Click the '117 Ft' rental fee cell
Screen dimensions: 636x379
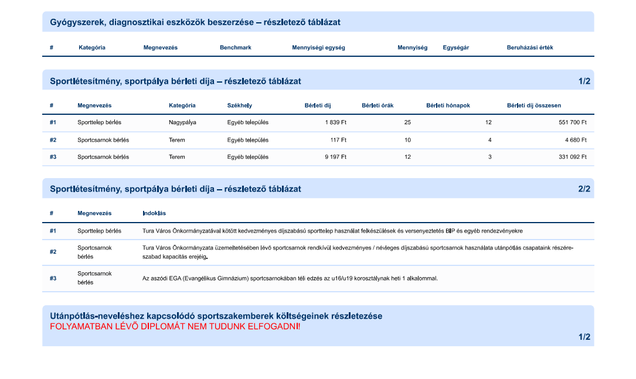click(338, 140)
